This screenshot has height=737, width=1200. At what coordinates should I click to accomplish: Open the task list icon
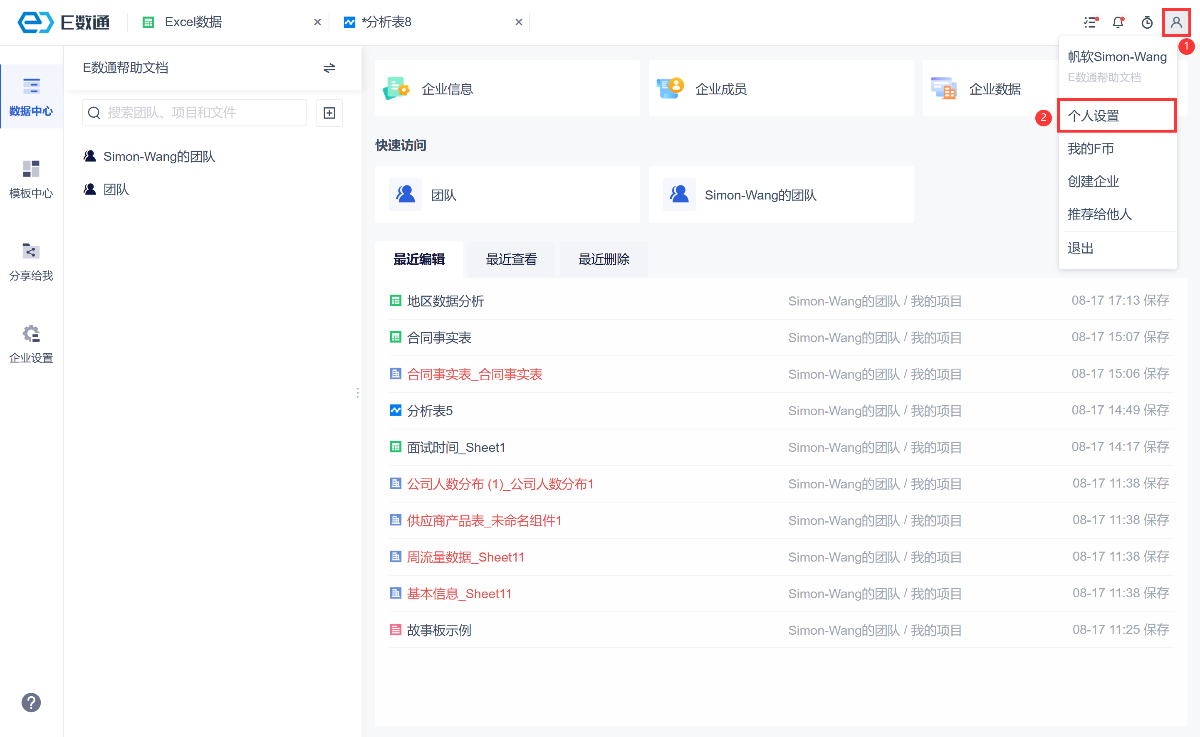1090,22
